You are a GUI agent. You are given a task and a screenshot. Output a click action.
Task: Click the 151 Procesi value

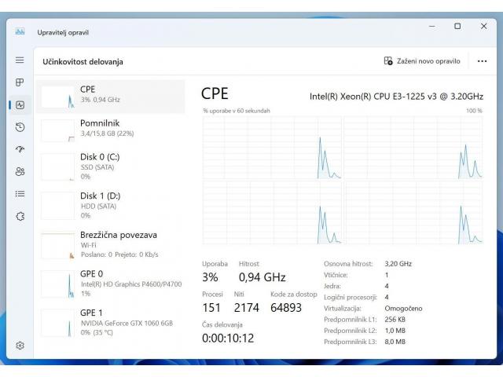pyautogui.click(x=211, y=307)
